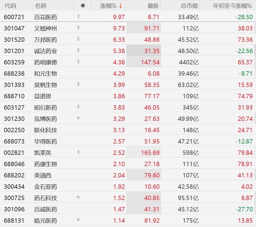Image resolution: width=256 pixels, height=227 pixels.
Task: Sort by 涨幅% column header
Action: [108, 6]
